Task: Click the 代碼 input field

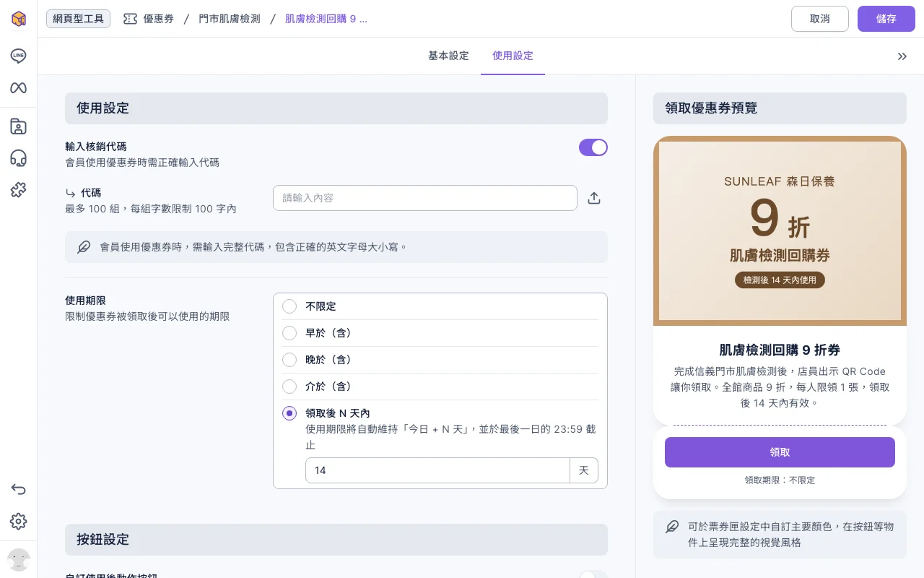Action: [x=425, y=198]
